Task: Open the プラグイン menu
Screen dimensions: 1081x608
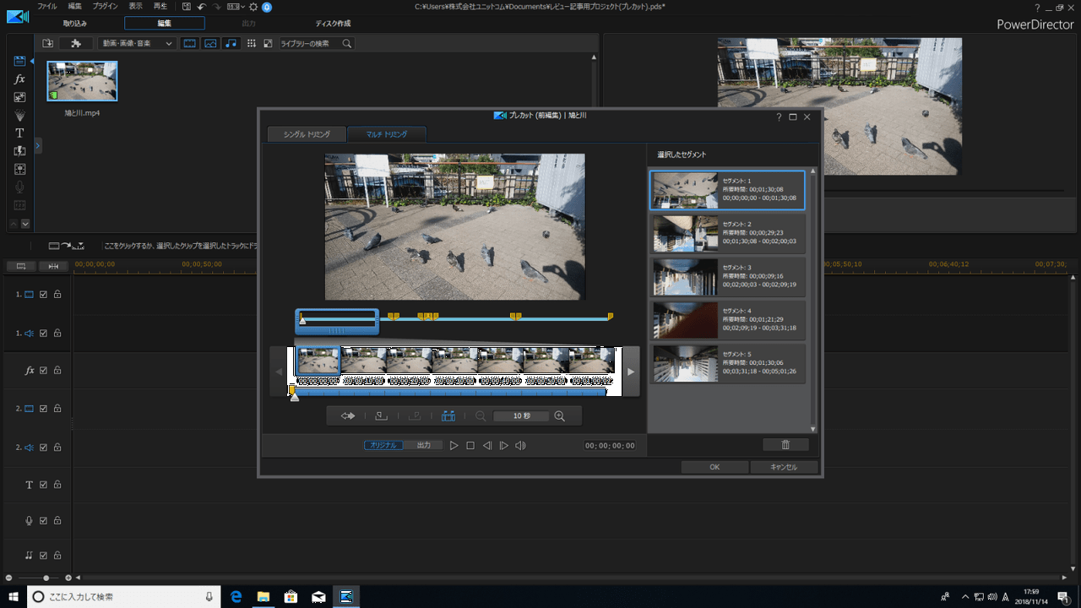Action: [x=106, y=6]
